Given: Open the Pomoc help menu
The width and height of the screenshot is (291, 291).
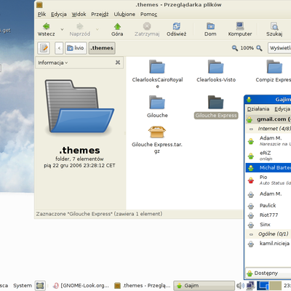Looking at the screenshot, I should tap(148, 15).
